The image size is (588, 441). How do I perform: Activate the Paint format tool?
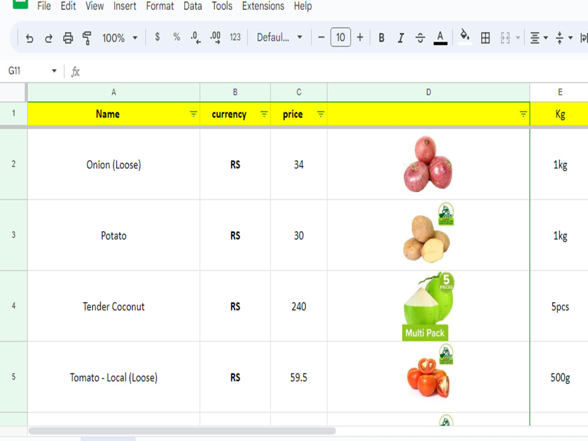(87, 38)
